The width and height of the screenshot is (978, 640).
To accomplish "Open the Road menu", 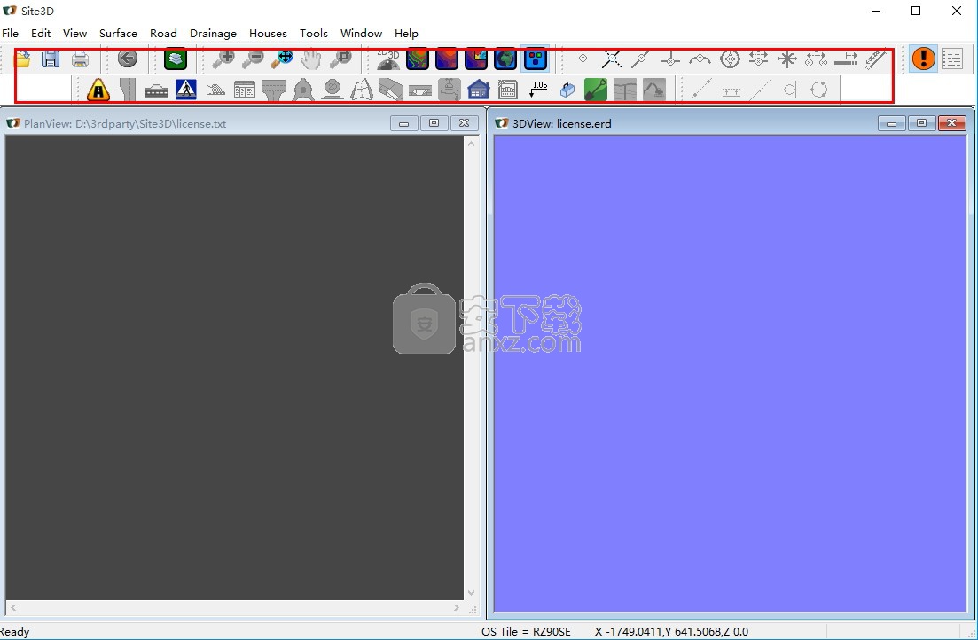I will 163,33.
